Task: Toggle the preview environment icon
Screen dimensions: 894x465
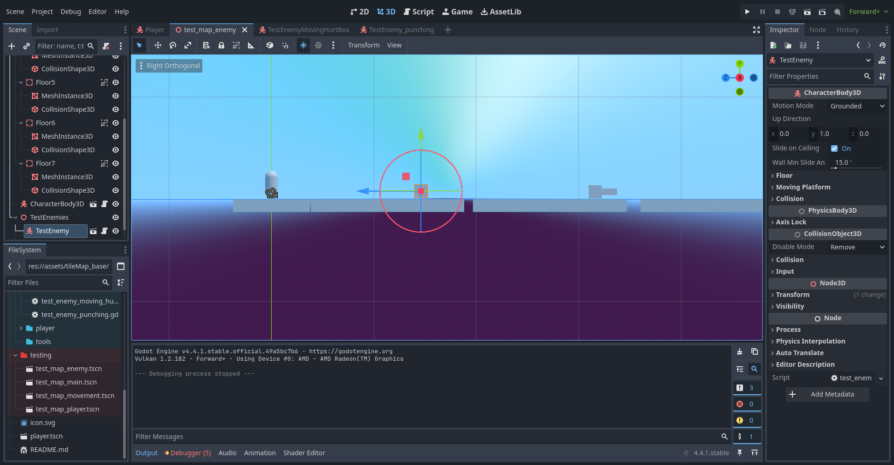Action: 319,45
